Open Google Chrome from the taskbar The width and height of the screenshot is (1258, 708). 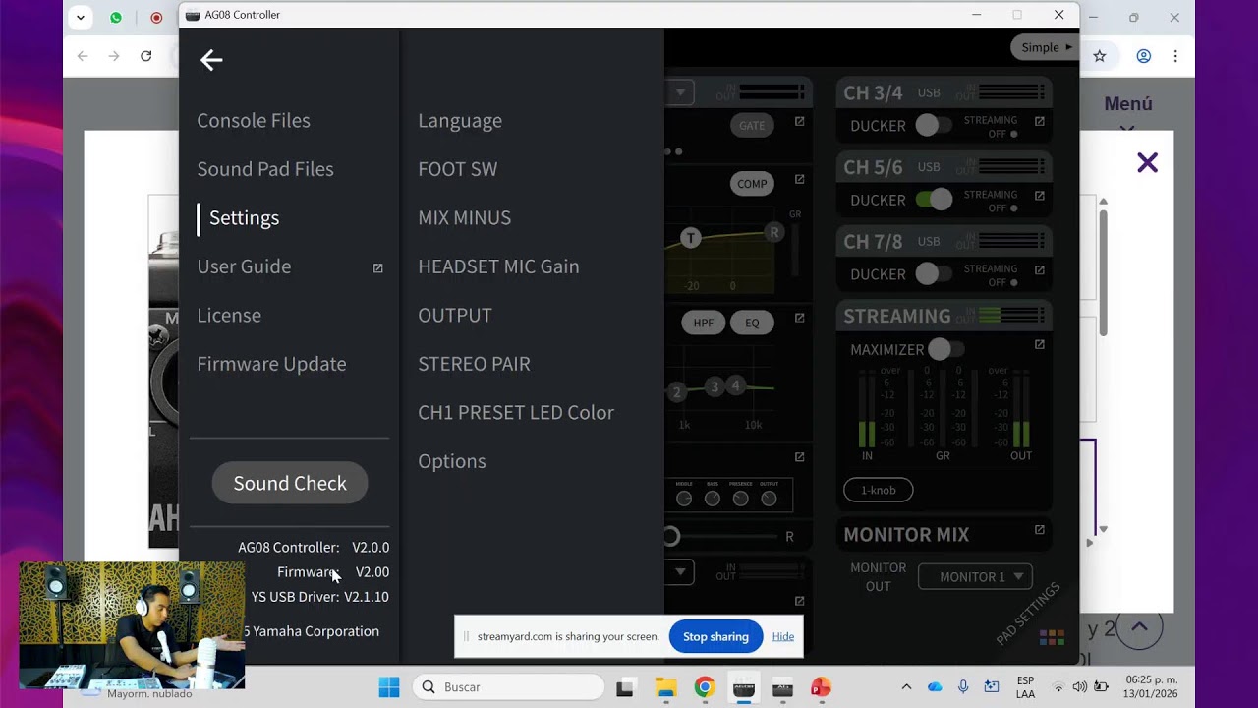[x=705, y=687]
